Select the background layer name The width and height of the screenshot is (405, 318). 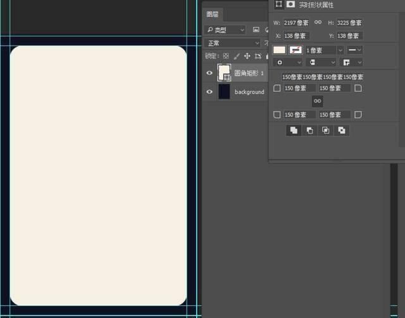tap(249, 92)
